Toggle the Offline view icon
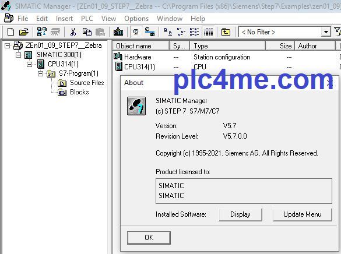Screen dimensions: 341x254 click(136, 32)
